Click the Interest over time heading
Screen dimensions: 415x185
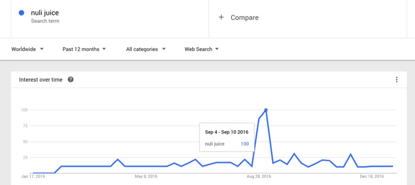click(41, 80)
